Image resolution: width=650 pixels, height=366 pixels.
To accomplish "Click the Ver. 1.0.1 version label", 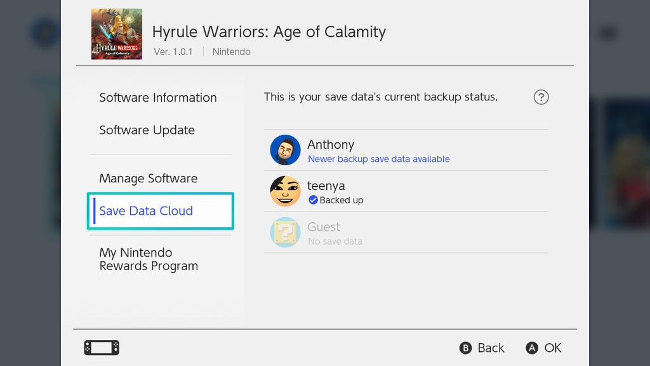I will point(173,52).
